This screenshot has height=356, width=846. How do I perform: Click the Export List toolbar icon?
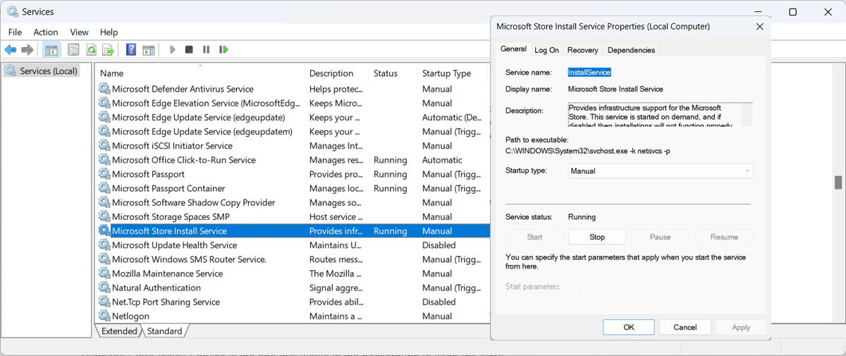109,50
